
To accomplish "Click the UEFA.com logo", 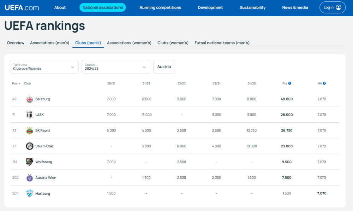I will point(22,7).
